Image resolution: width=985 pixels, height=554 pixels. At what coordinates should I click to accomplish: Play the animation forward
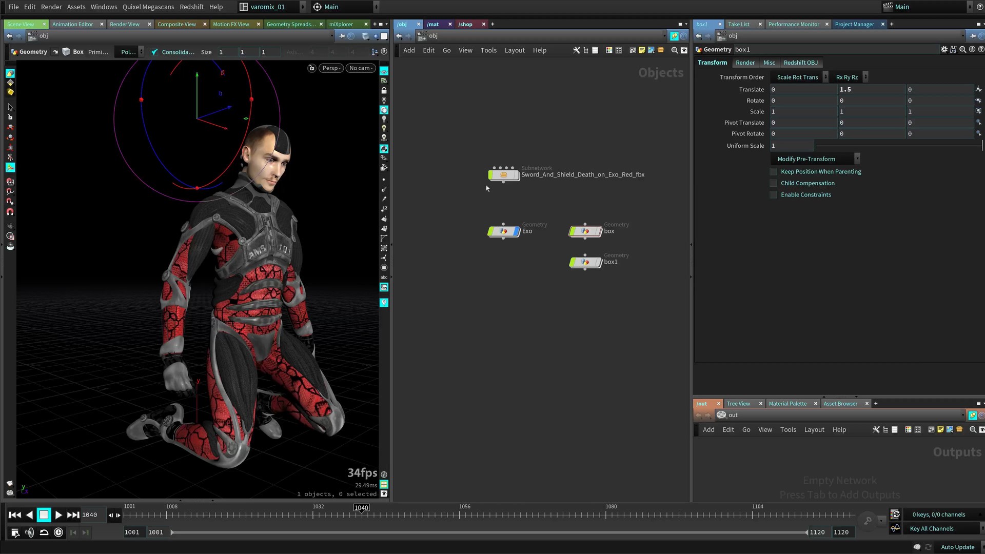point(58,515)
